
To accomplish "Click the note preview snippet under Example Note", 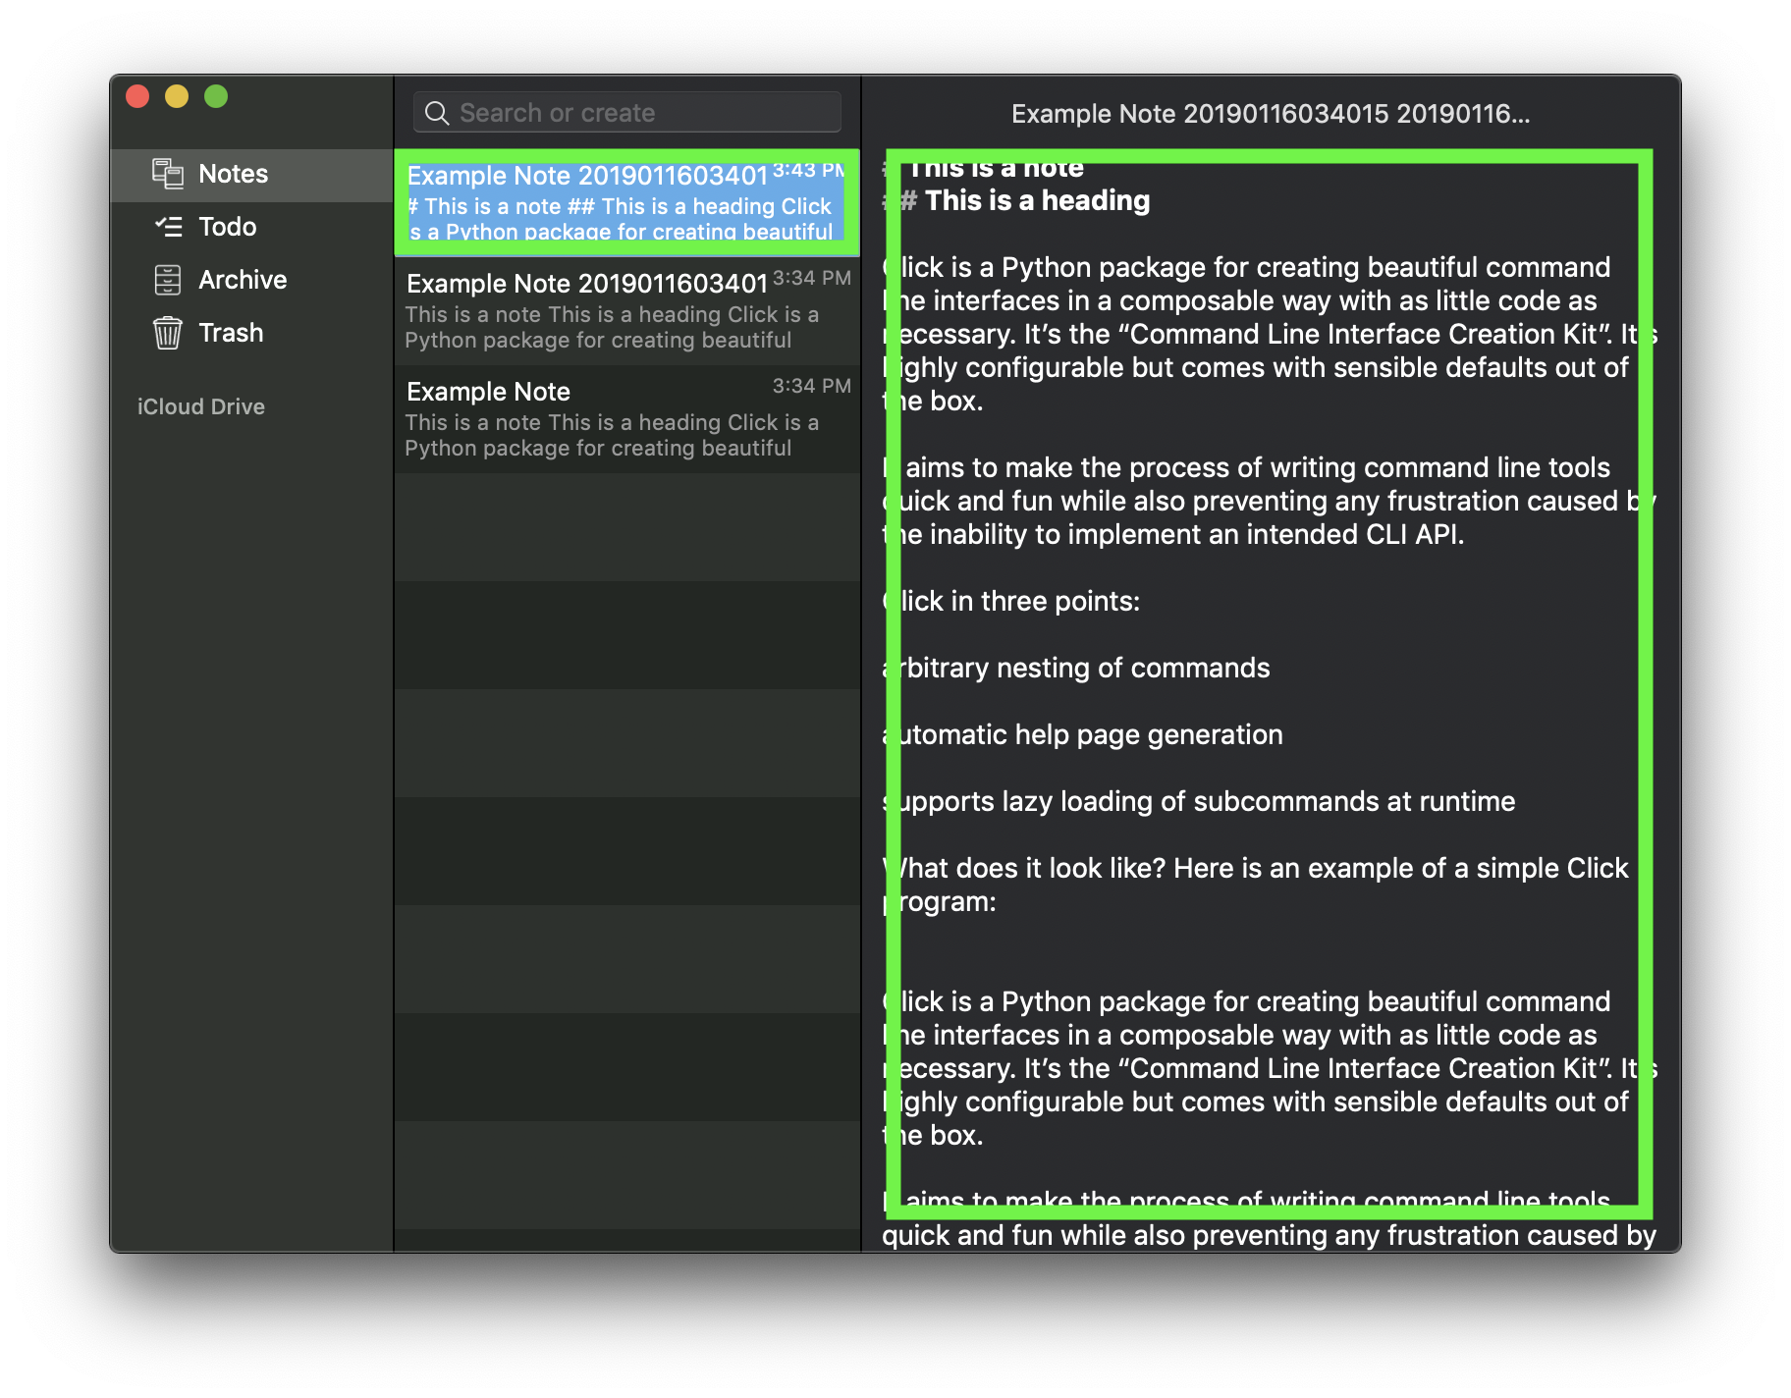I will 610,435.
